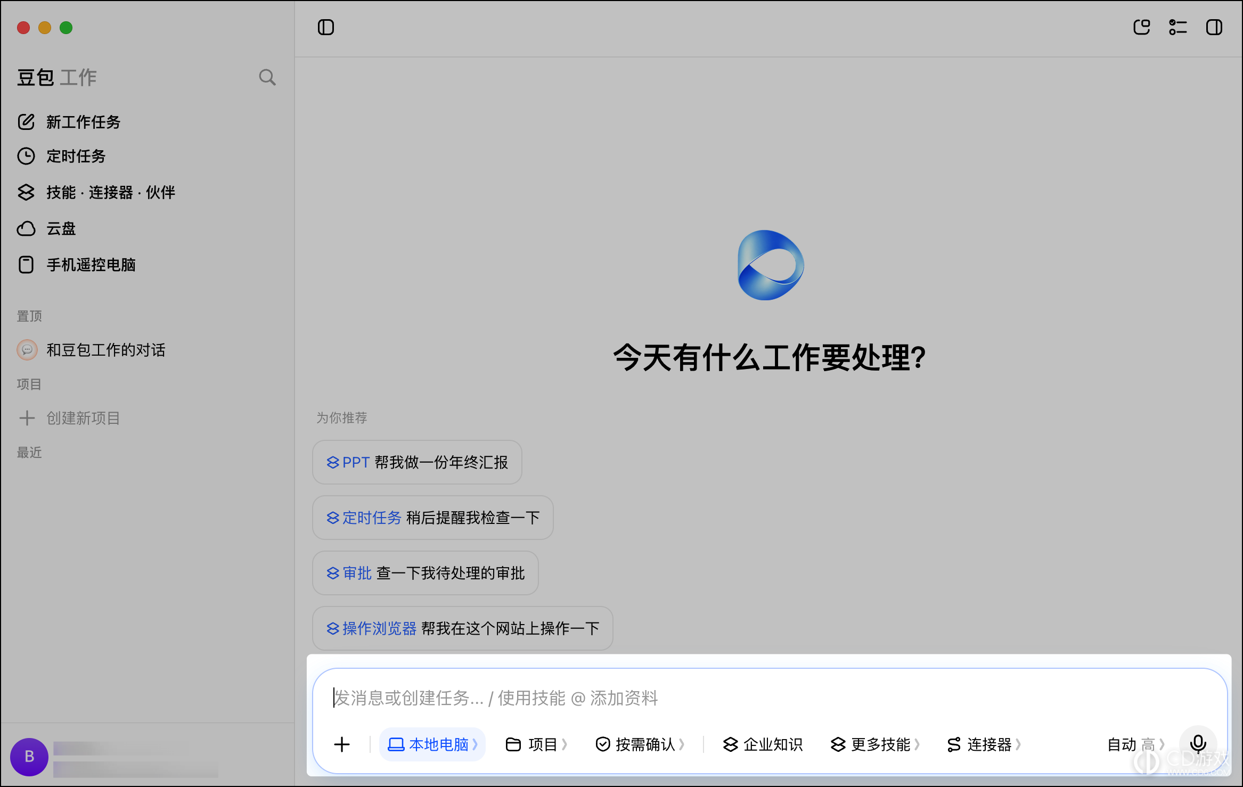Click the new window icon at top right

click(1141, 27)
